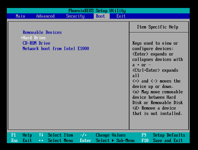Select the highlighted Boot tab
Screen dimensions: 198x150
(x=100, y=16)
